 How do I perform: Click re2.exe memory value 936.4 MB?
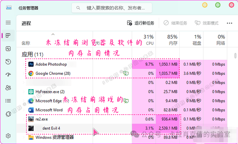tap(170, 119)
